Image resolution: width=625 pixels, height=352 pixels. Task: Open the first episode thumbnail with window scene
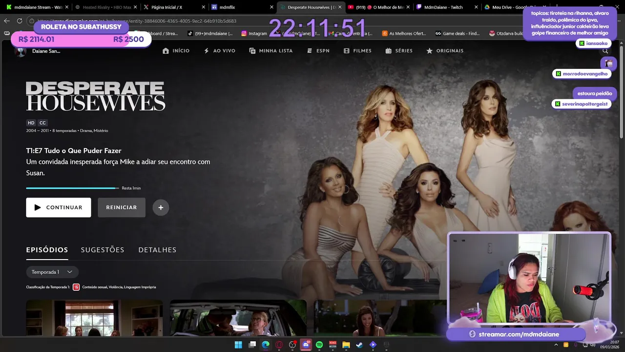pos(94,318)
